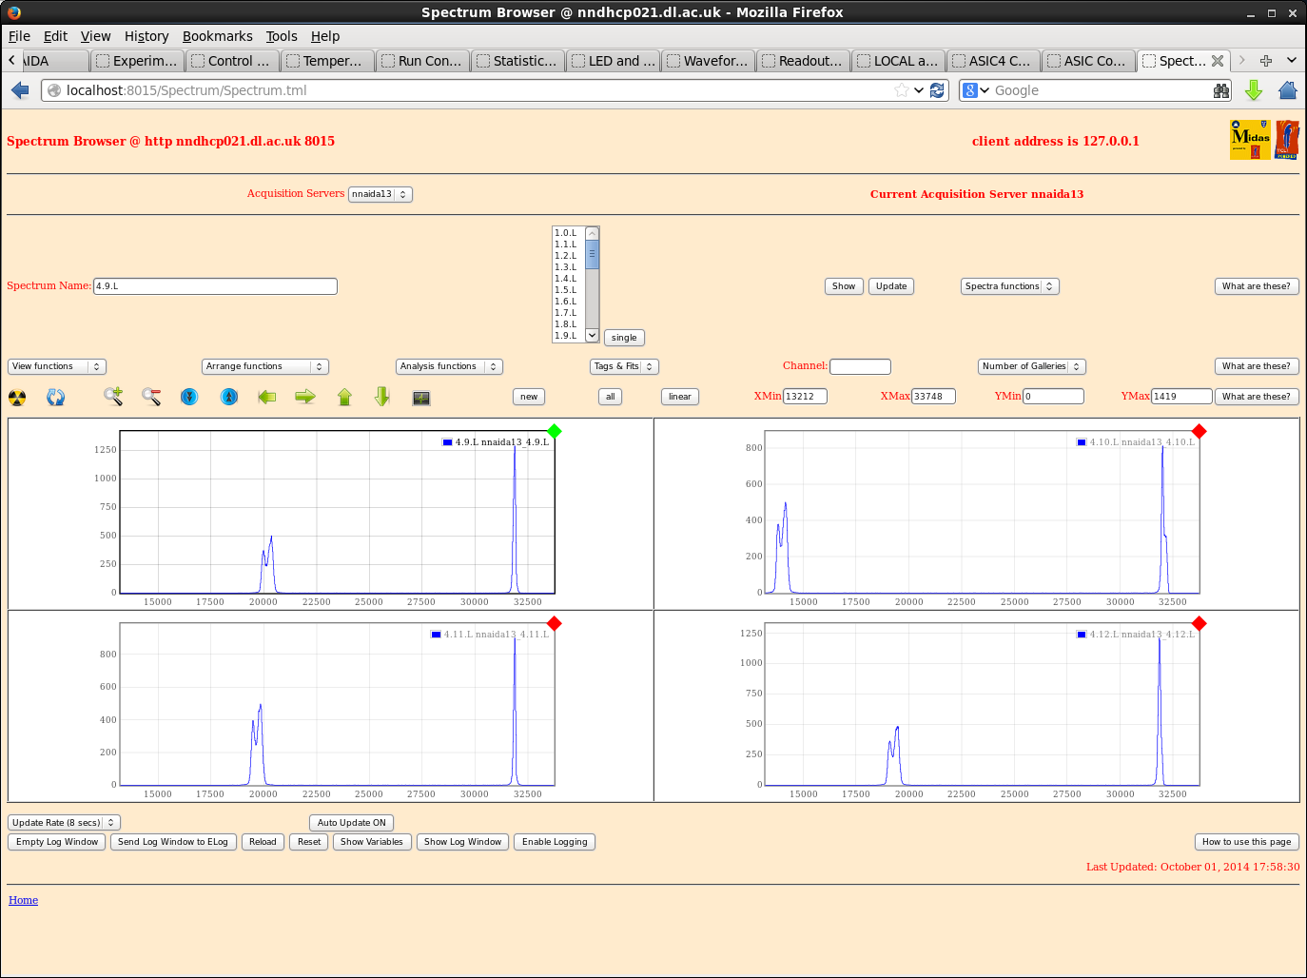This screenshot has height=978, width=1307.
Task: Close the Spect... tab
Action: (x=1218, y=61)
